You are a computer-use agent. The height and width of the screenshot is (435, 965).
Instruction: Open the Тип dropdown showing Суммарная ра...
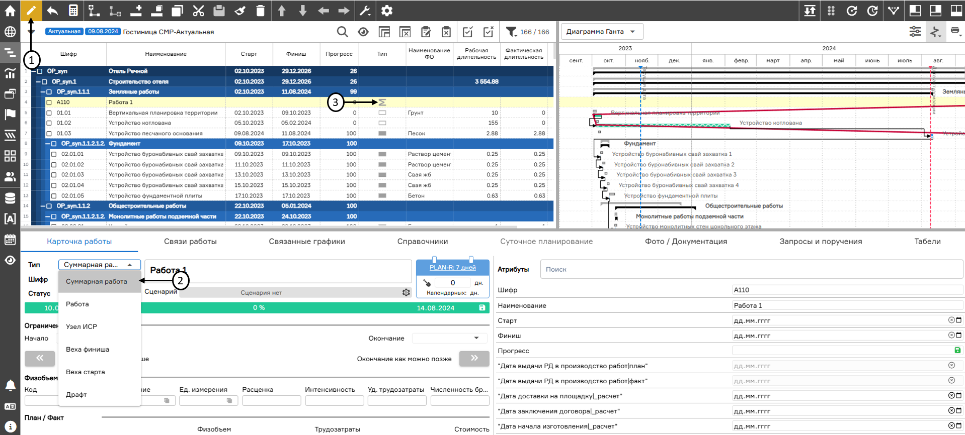point(99,265)
